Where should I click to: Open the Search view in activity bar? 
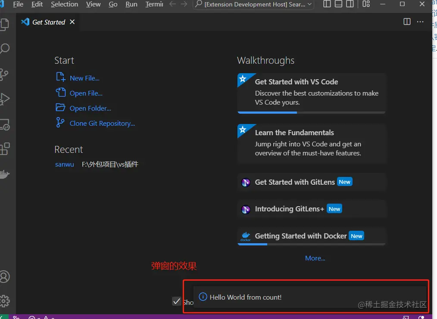[x=5, y=49]
